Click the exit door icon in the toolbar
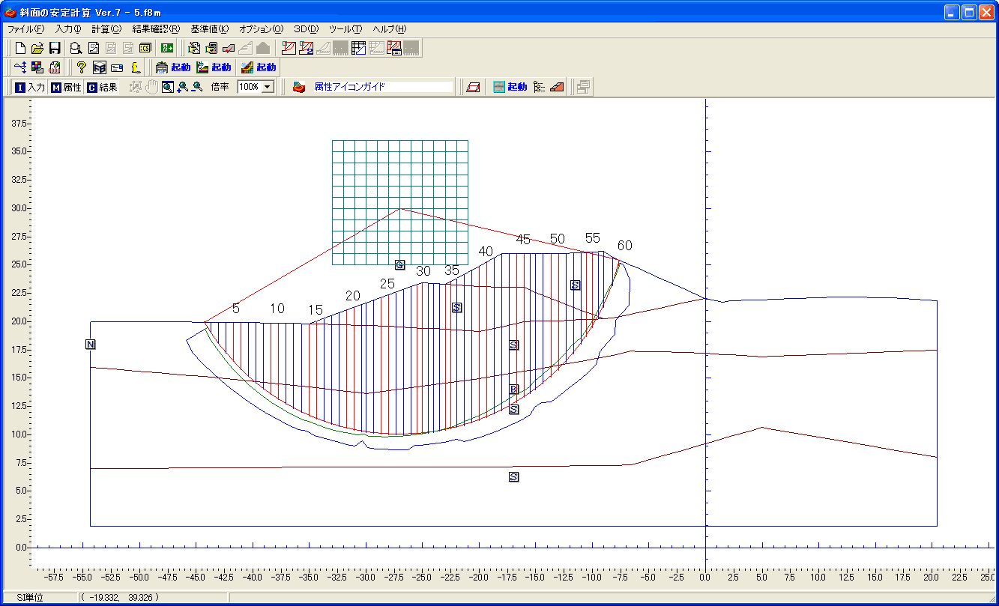The height and width of the screenshot is (606, 999). (167, 48)
